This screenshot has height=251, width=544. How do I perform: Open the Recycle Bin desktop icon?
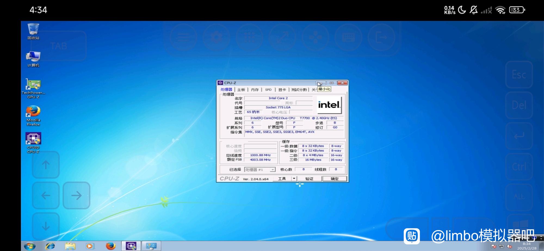[x=33, y=31]
